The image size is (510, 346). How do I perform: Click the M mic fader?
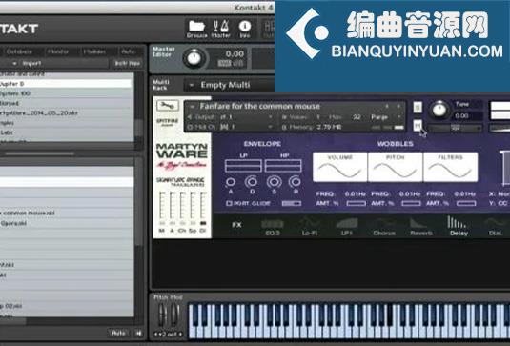[x=162, y=206]
